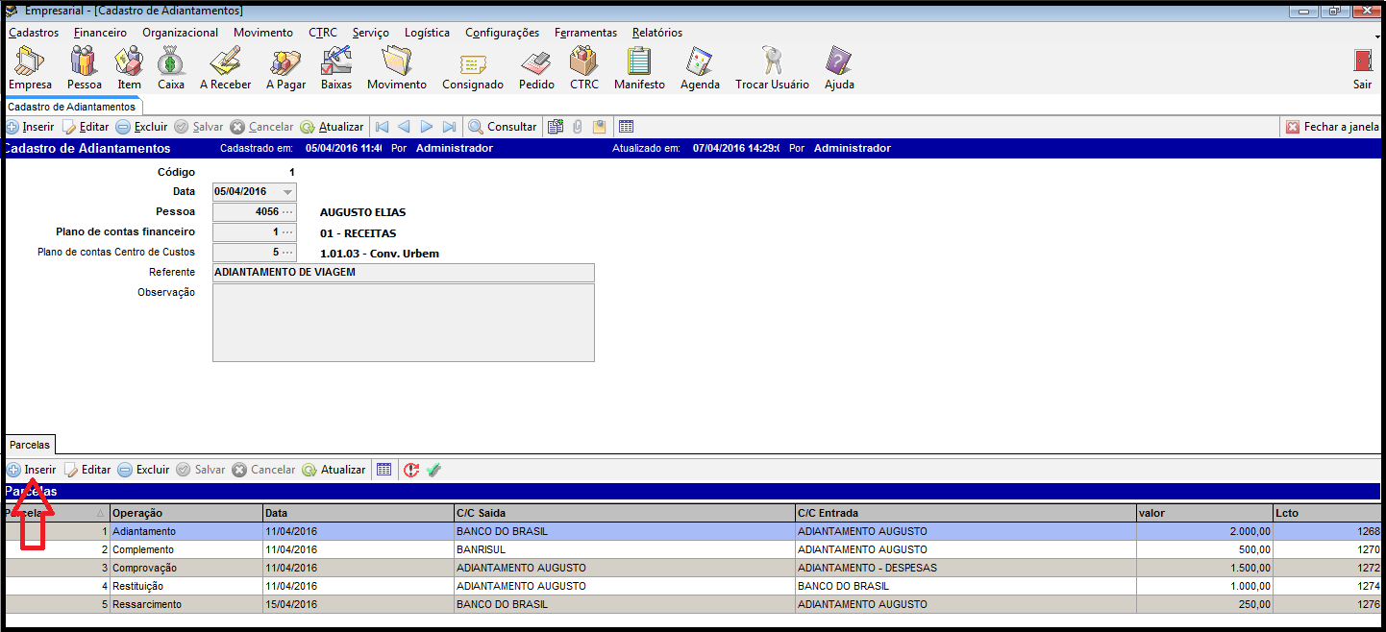
Task: Open the Agenda calendar icon
Action: (x=699, y=63)
